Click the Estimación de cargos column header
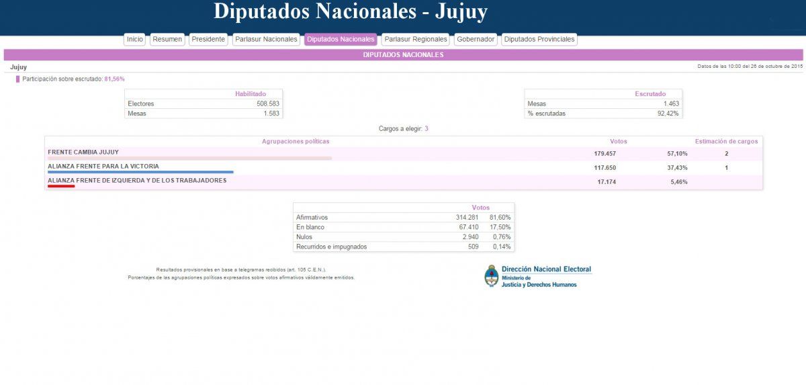 726,142
